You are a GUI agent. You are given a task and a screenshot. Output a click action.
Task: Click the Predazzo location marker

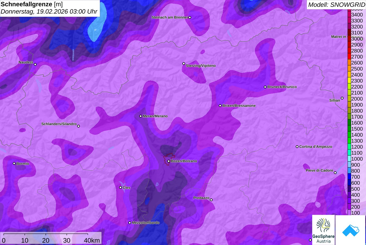tap(211, 200)
